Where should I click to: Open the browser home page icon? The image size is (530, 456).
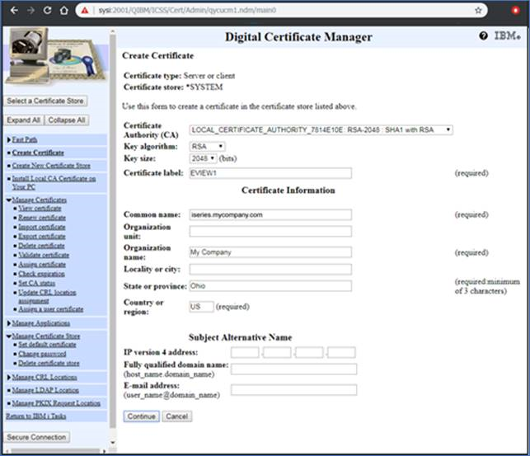[x=64, y=11]
